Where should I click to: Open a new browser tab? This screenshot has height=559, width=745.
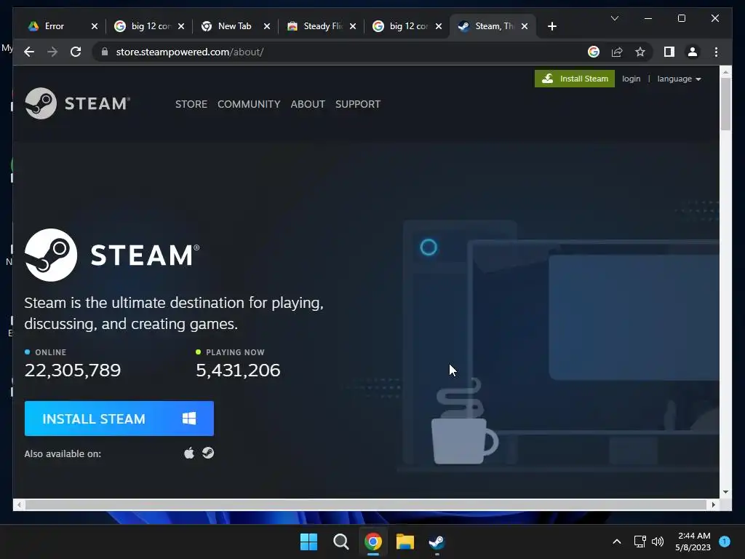[x=551, y=26]
